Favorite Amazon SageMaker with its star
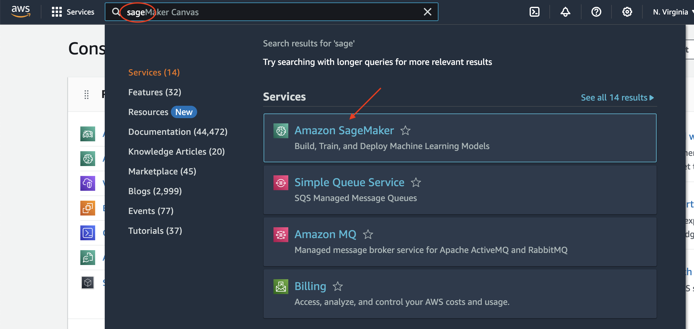 (x=405, y=130)
